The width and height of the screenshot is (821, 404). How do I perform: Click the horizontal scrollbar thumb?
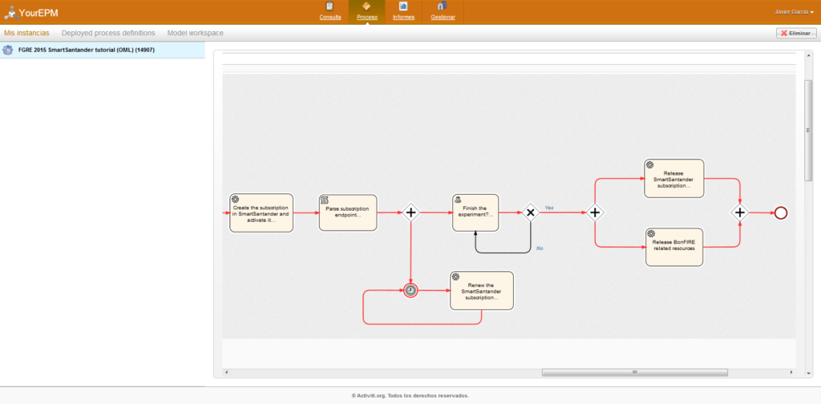click(x=635, y=373)
